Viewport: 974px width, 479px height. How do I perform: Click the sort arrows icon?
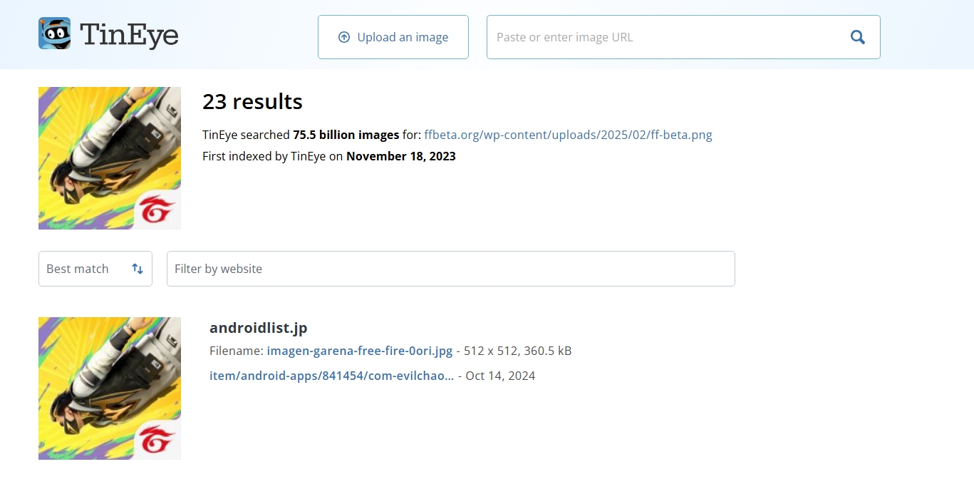[138, 269]
